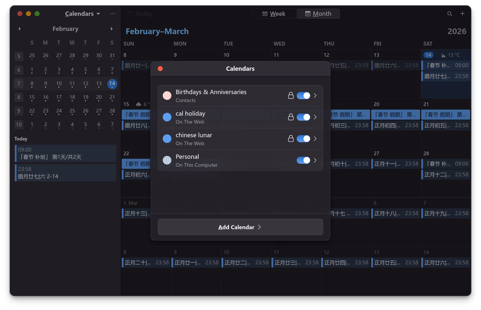Select the Month view tab

point(318,14)
